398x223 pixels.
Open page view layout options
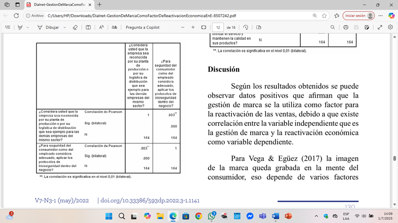(259, 27)
